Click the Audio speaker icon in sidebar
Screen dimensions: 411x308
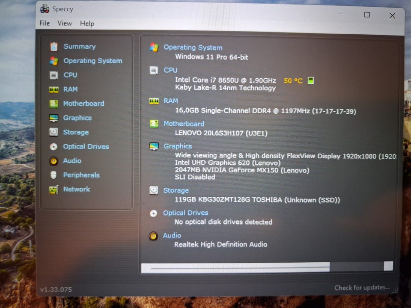[54, 161]
